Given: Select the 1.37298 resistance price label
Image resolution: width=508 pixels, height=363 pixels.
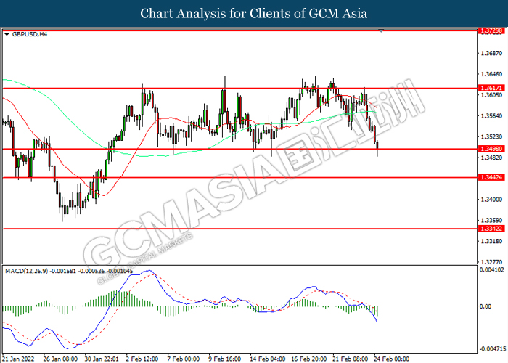Looking at the screenshot, I should coord(491,30).
